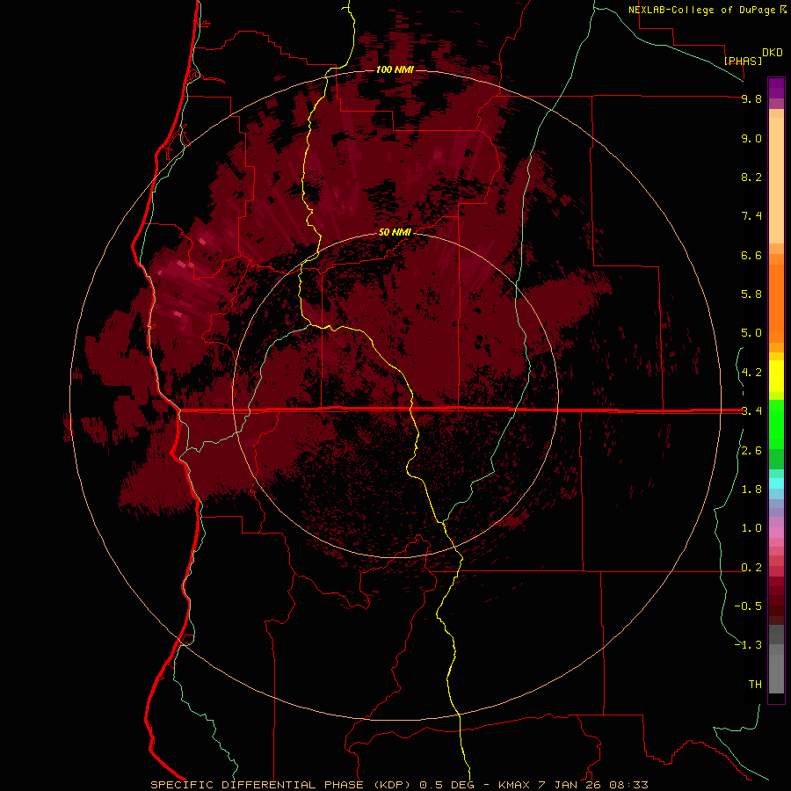The height and width of the screenshot is (791, 791).
Task: Click the KMAX station identifier
Action: [514, 785]
